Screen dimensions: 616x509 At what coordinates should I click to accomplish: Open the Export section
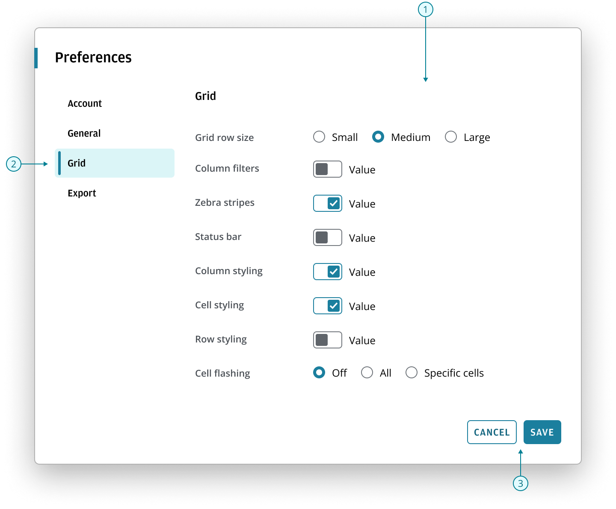coord(82,193)
